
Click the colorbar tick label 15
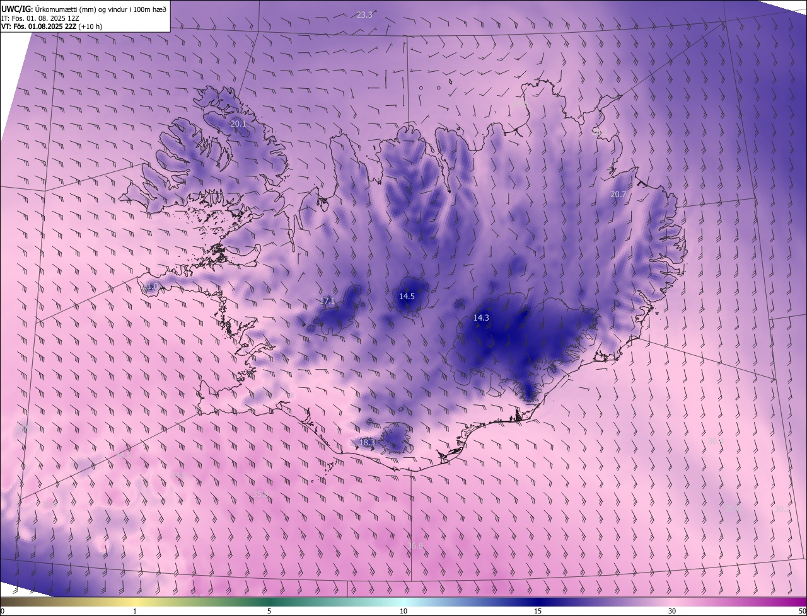click(x=538, y=612)
